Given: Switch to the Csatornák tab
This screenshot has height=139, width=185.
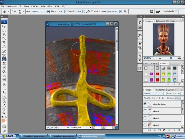Looking at the screenshot, I should tap(160, 90).
